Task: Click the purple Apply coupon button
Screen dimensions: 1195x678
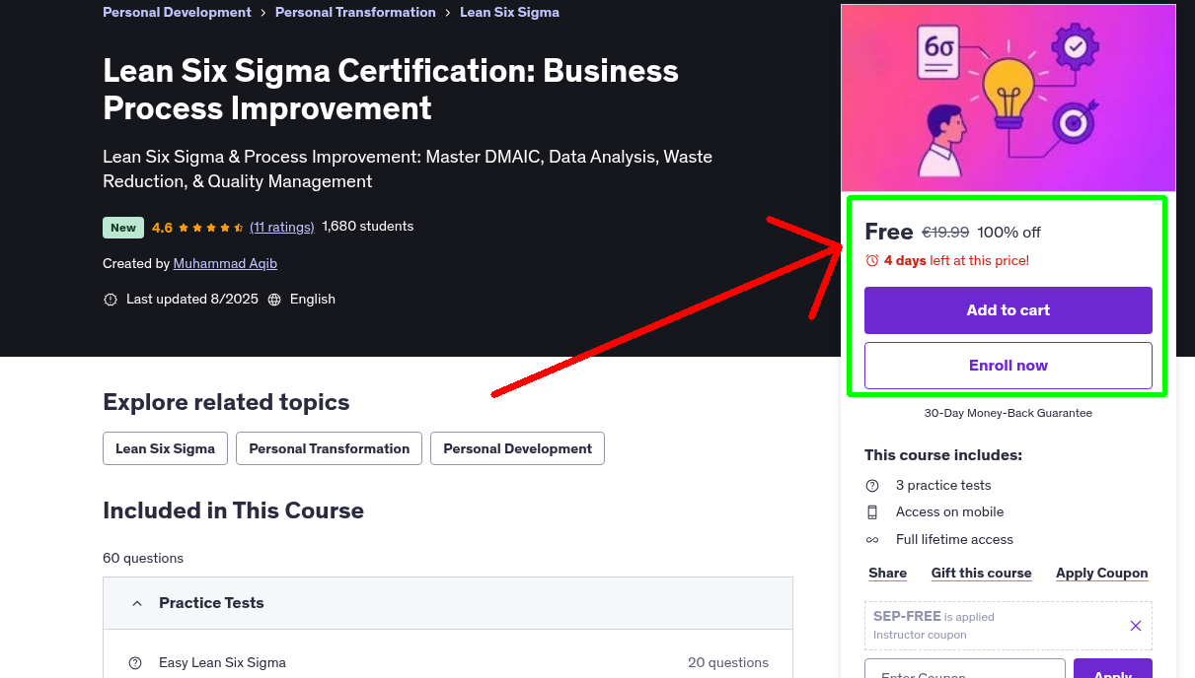Action: (1113, 668)
